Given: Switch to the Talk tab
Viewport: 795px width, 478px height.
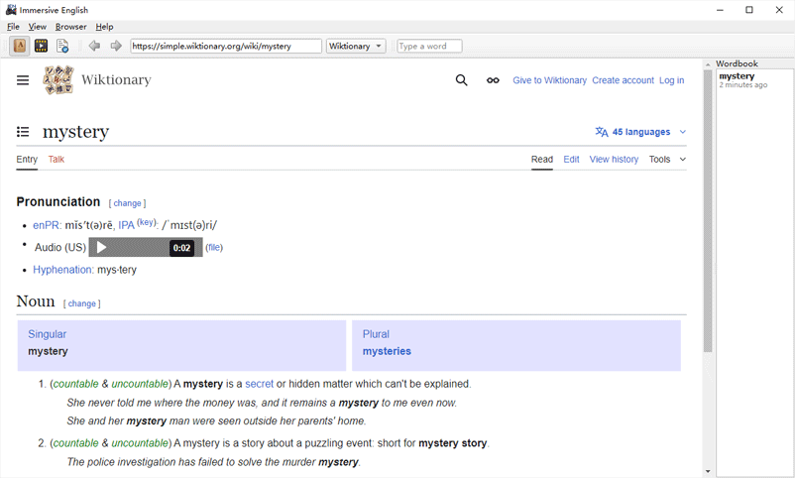Looking at the screenshot, I should (57, 160).
